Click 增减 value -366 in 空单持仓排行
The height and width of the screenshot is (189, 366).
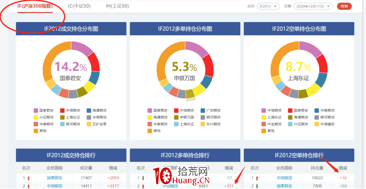coord(343,186)
